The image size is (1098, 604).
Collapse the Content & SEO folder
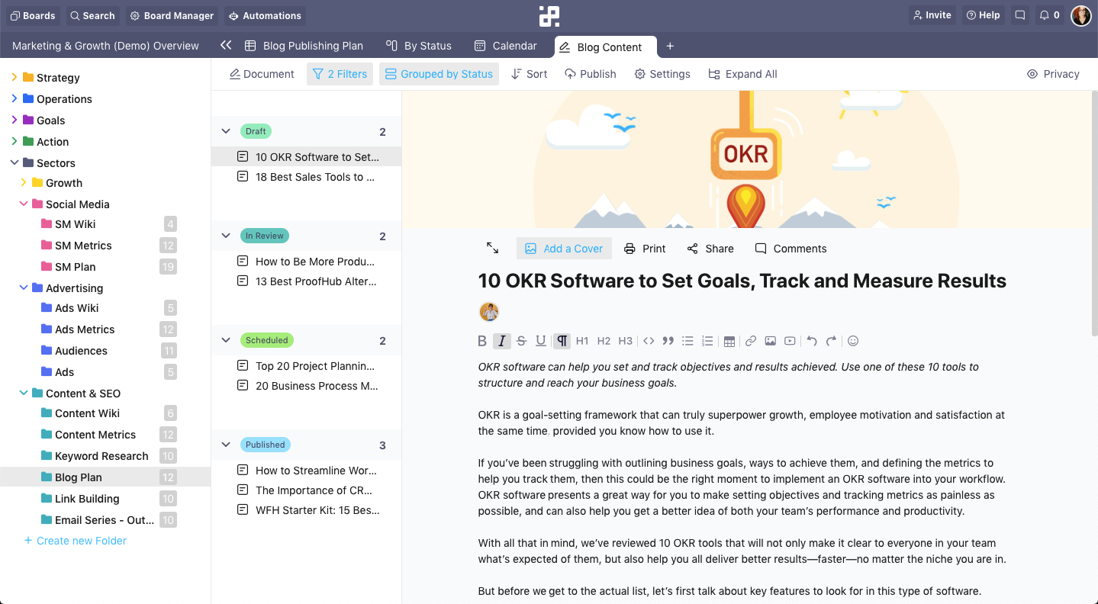[x=23, y=394]
